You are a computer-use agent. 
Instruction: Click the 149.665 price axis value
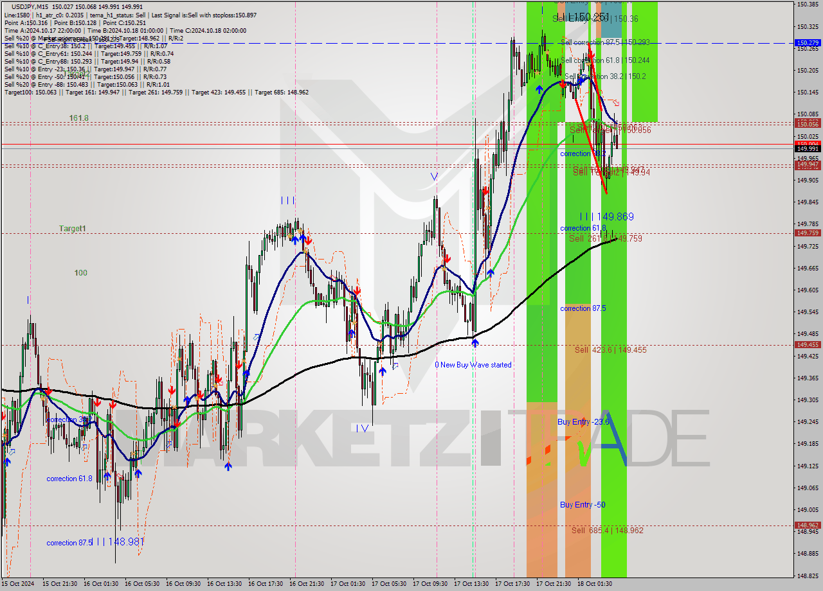click(808, 268)
